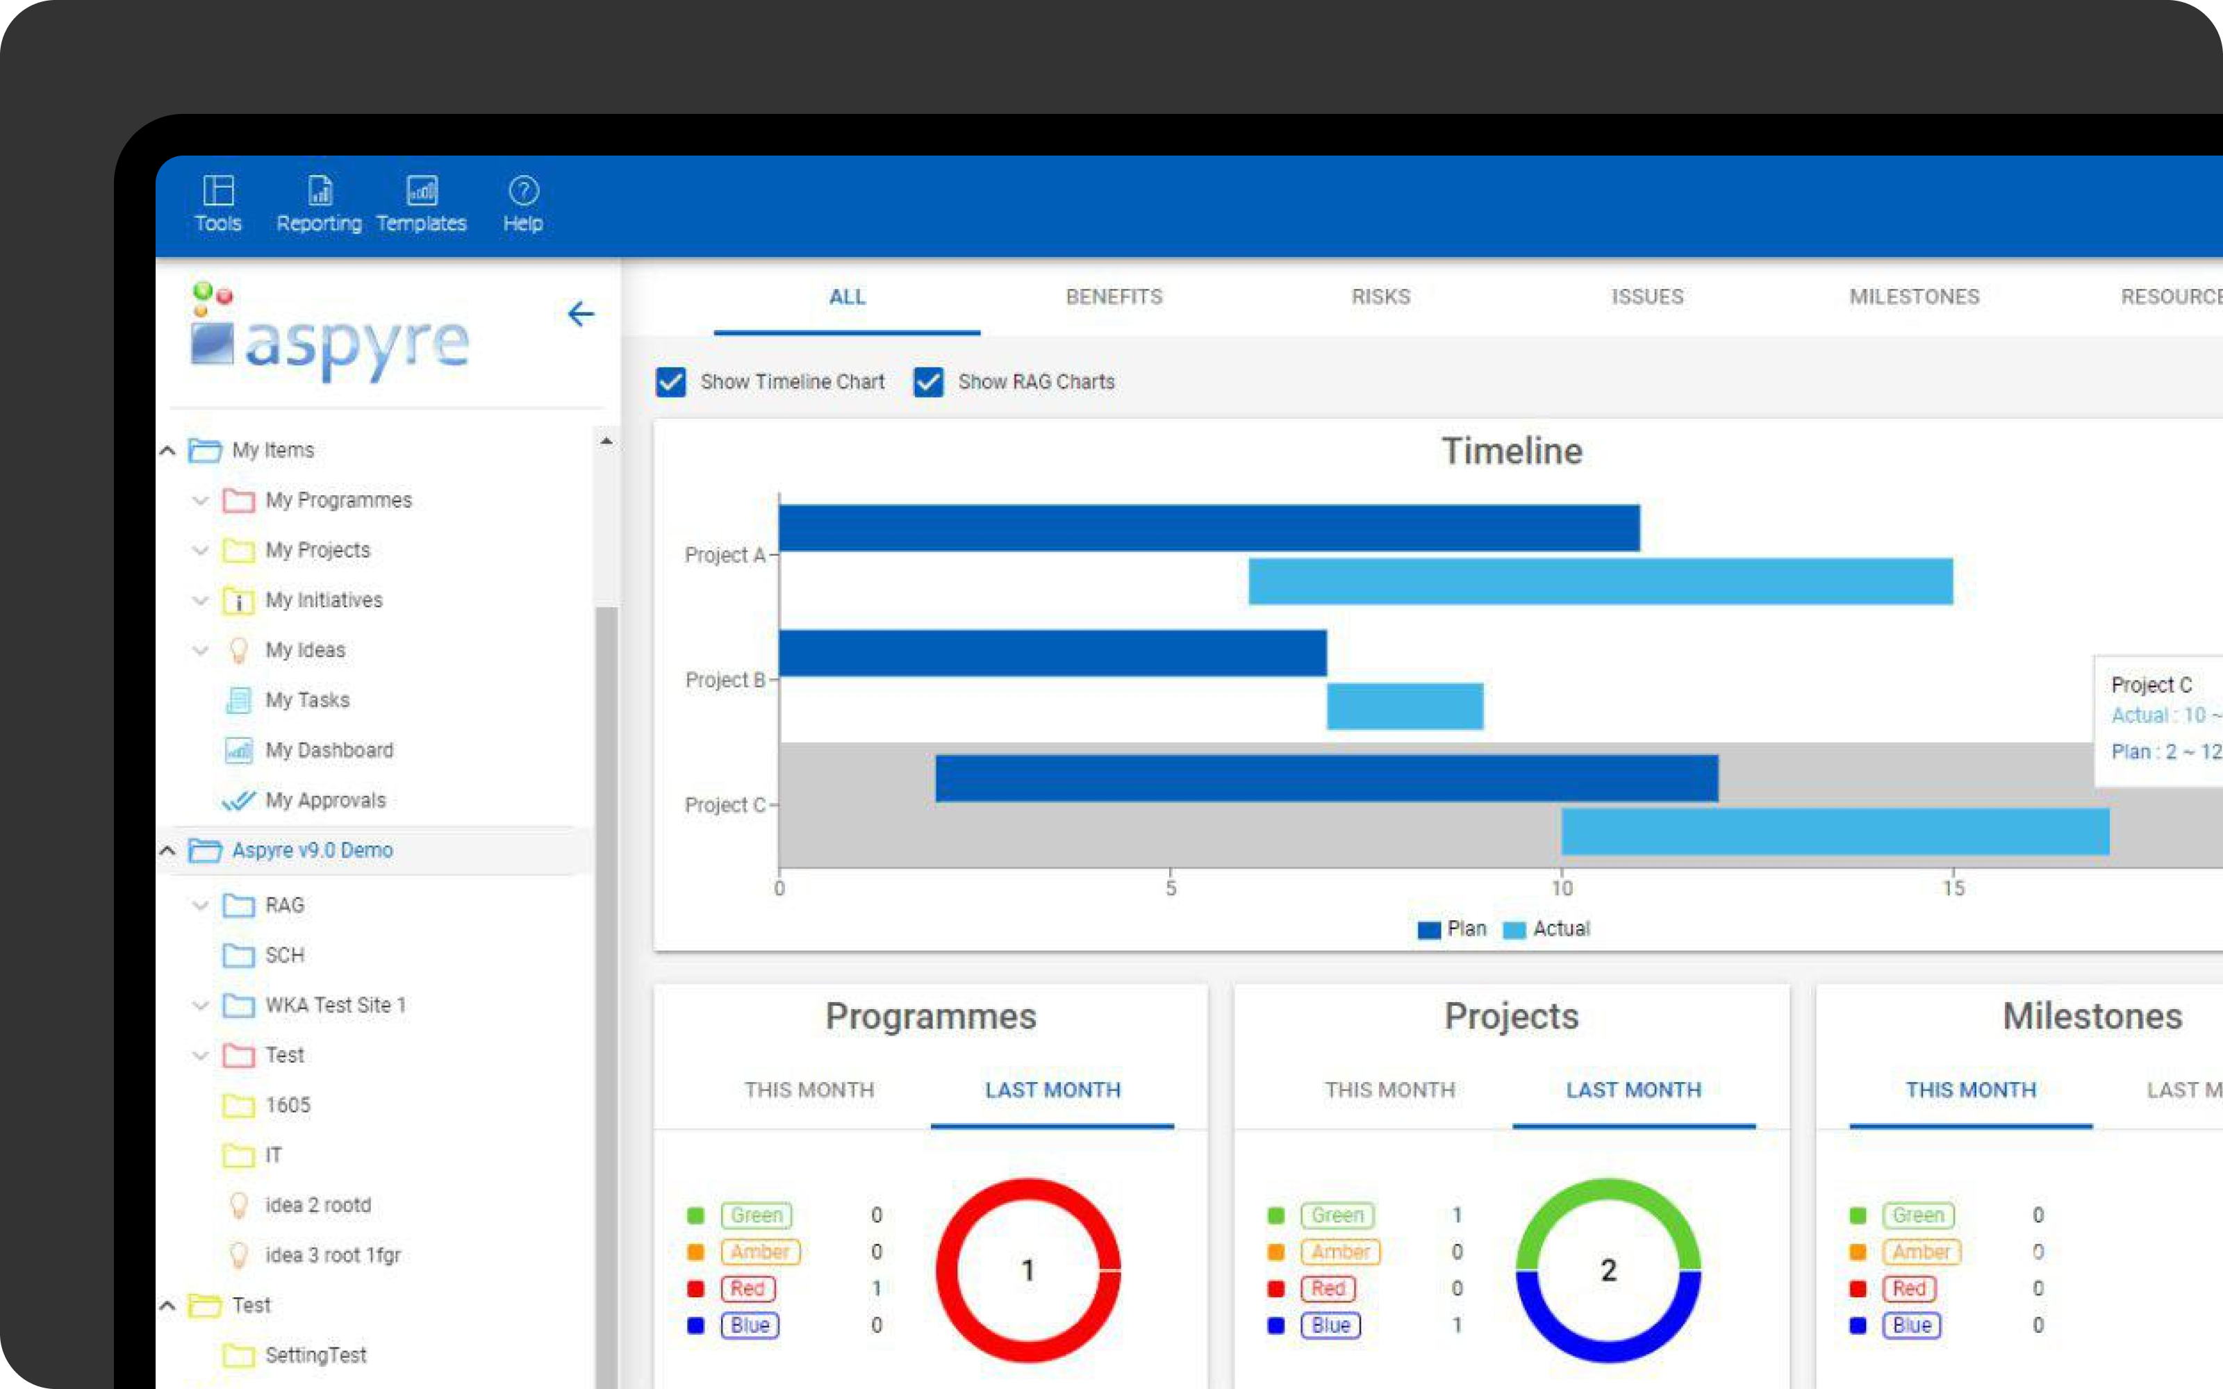This screenshot has height=1389, width=2223.
Task: Open the Reporting icon in toolbar
Action: pyautogui.click(x=320, y=191)
